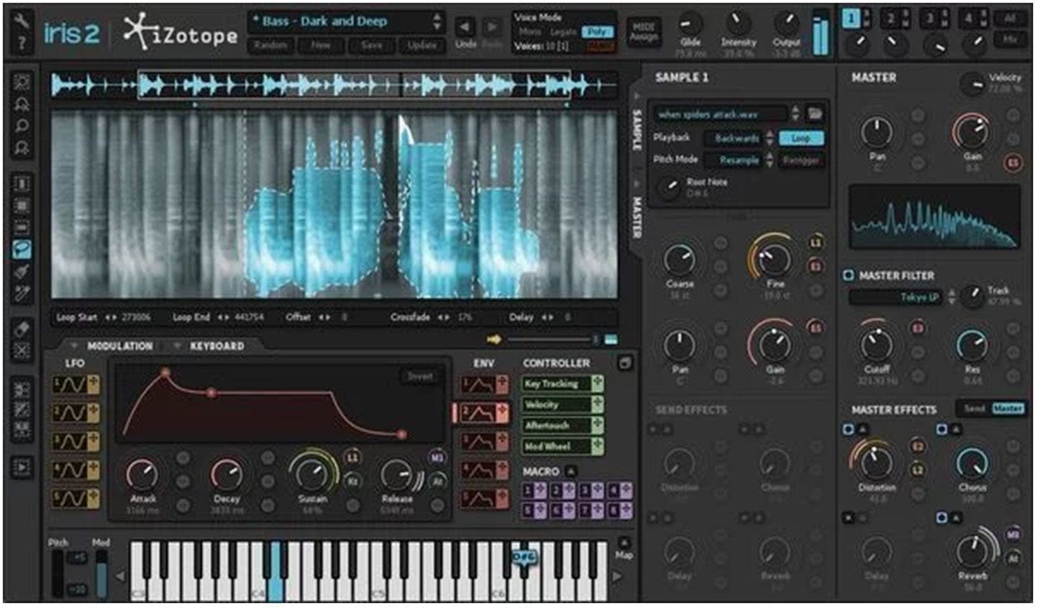Click the spectrogram zoom slider track
Screen dimensions: 1038x608
pos(550,339)
